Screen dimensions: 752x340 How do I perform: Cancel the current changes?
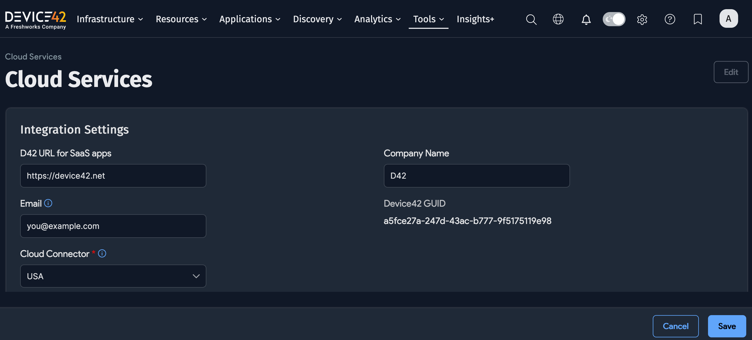(x=676, y=326)
